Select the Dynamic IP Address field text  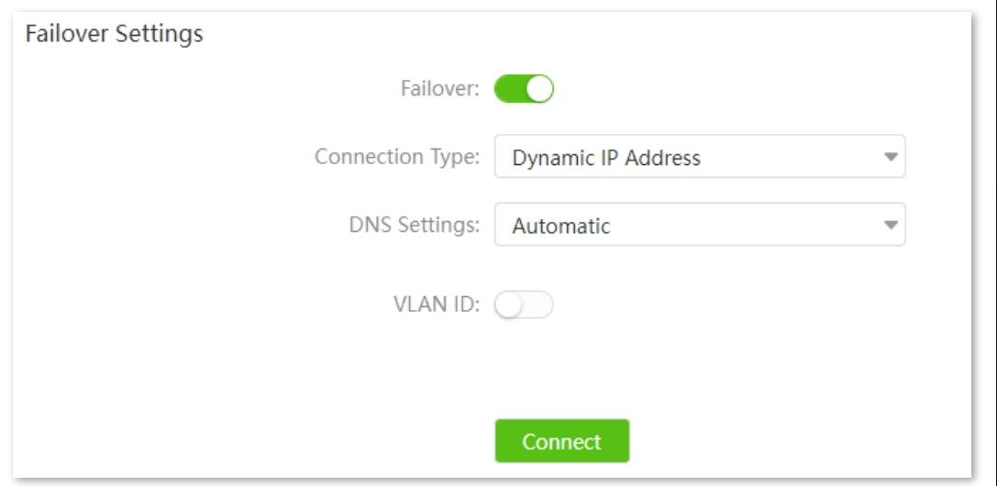point(605,158)
